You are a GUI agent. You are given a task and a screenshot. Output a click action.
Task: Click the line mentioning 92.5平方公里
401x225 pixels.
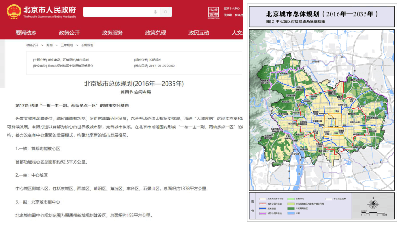(51, 162)
